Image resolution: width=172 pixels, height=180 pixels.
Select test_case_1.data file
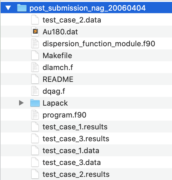tap(71, 151)
